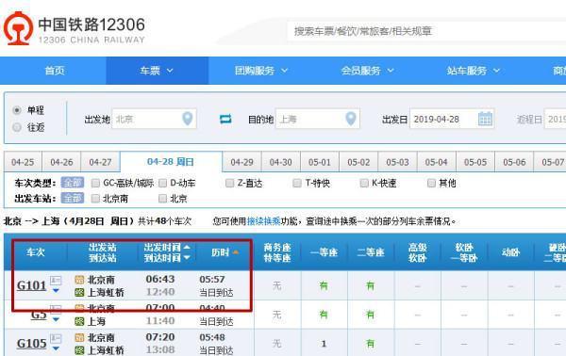Select the 04-29 date tab

click(x=241, y=162)
